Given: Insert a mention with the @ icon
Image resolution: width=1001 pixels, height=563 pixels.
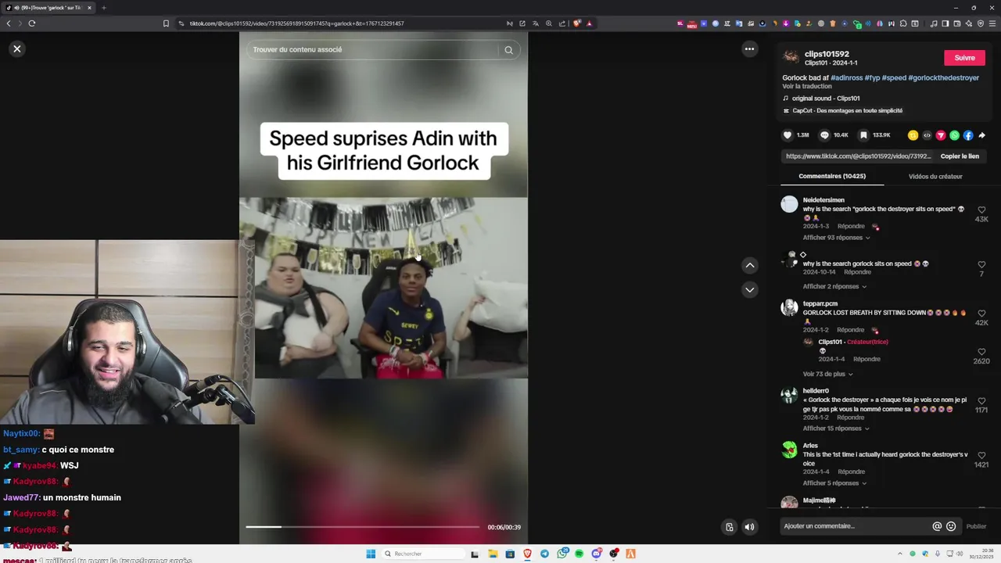Looking at the screenshot, I should pyautogui.click(x=937, y=526).
